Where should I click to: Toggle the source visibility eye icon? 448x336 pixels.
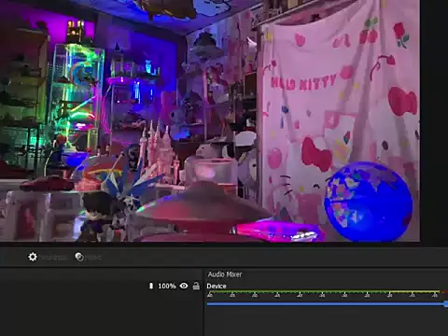click(x=184, y=286)
